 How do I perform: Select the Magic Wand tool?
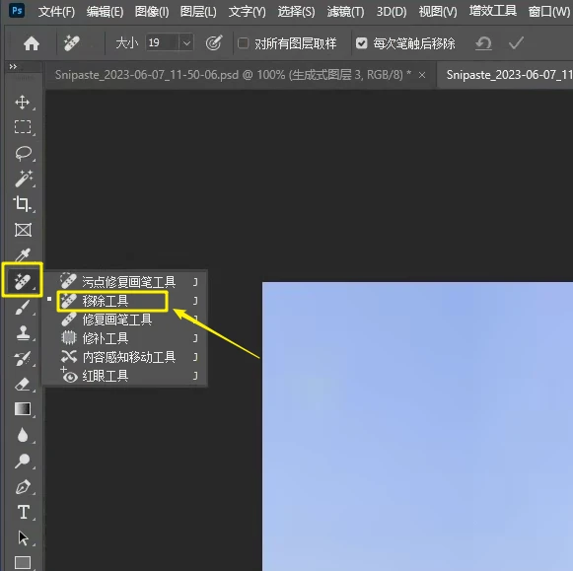coord(24,178)
